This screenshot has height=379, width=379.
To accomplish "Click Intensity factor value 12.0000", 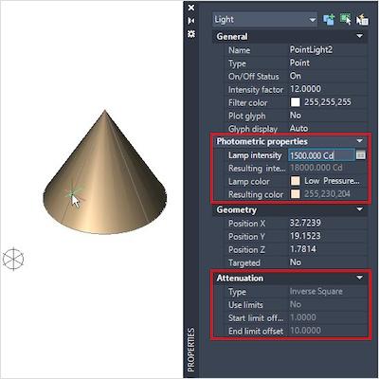I will pos(305,89).
